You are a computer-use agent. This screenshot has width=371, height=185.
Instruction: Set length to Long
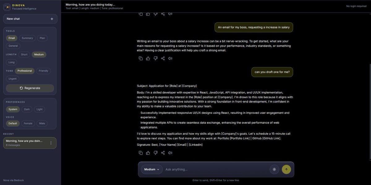[x=11, y=62]
